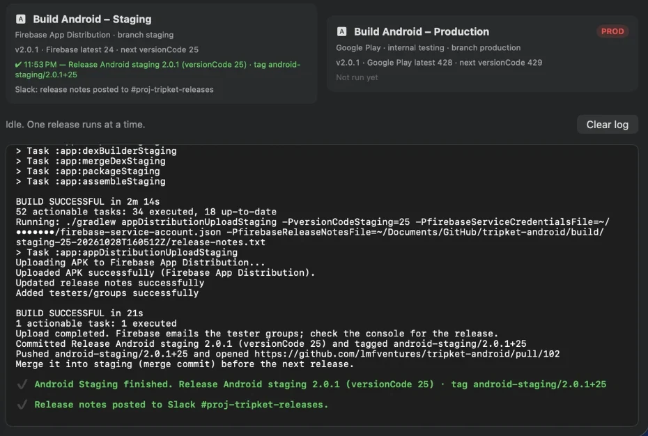Click 'Updated release notes successfully' log line

[110, 283]
